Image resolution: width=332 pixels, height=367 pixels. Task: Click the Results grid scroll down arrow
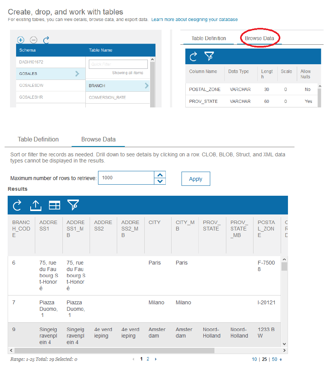click(x=285, y=344)
